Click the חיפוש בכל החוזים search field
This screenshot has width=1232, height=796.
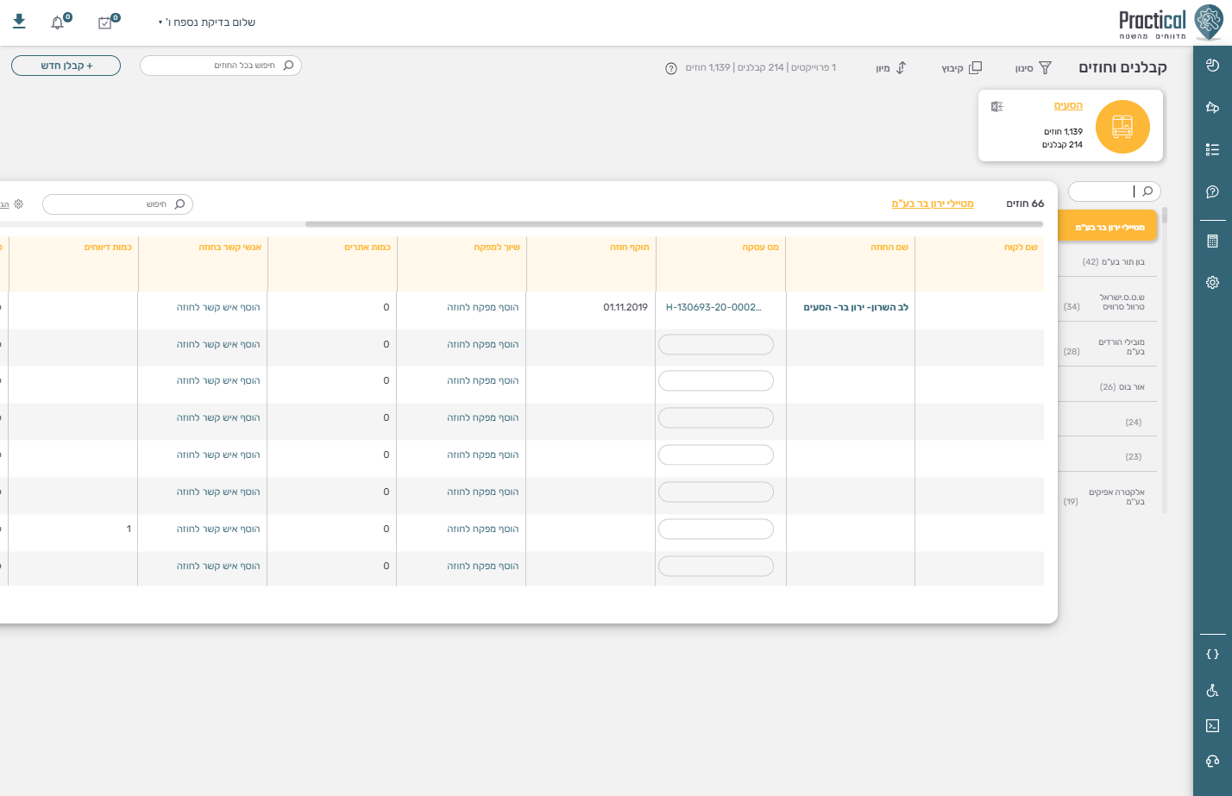[x=221, y=66]
